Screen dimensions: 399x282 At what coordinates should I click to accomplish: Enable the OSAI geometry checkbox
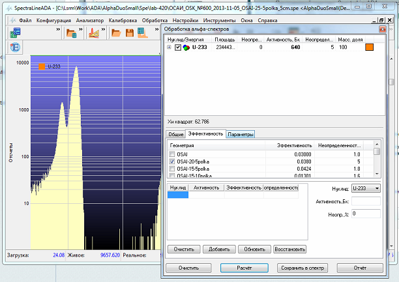click(x=172, y=154)
